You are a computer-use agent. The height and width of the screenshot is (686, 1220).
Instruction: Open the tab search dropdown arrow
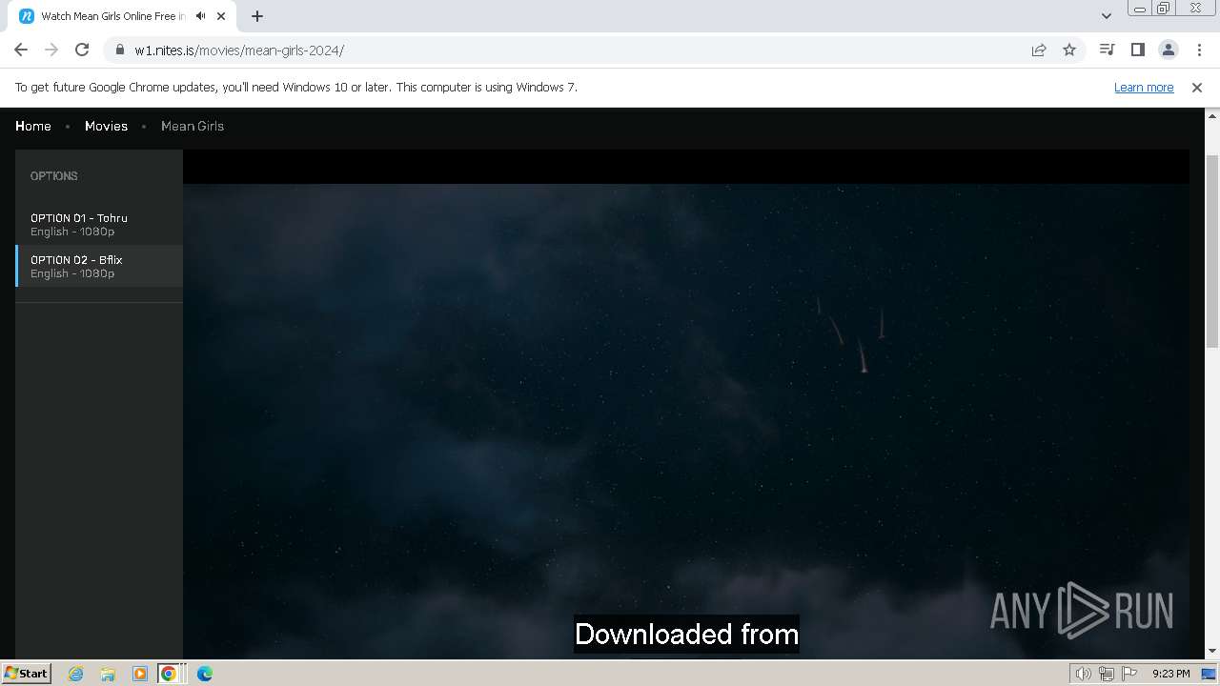point(1106,16)
